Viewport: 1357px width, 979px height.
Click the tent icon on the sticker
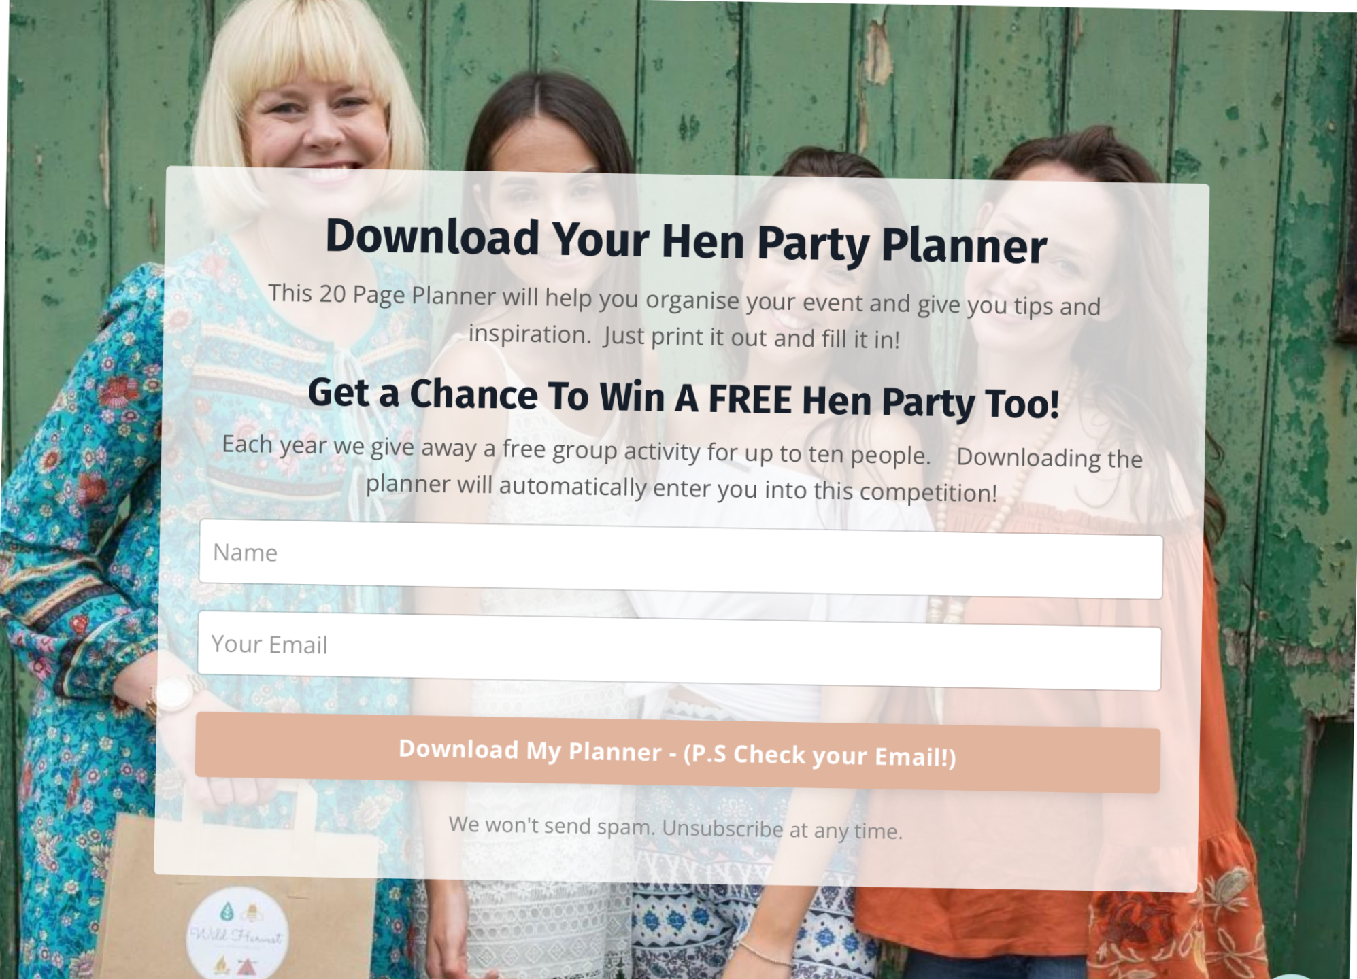coord(246,965)
